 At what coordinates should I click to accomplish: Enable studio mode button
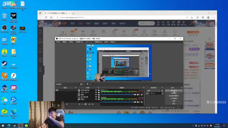click(x=174, y=98)
